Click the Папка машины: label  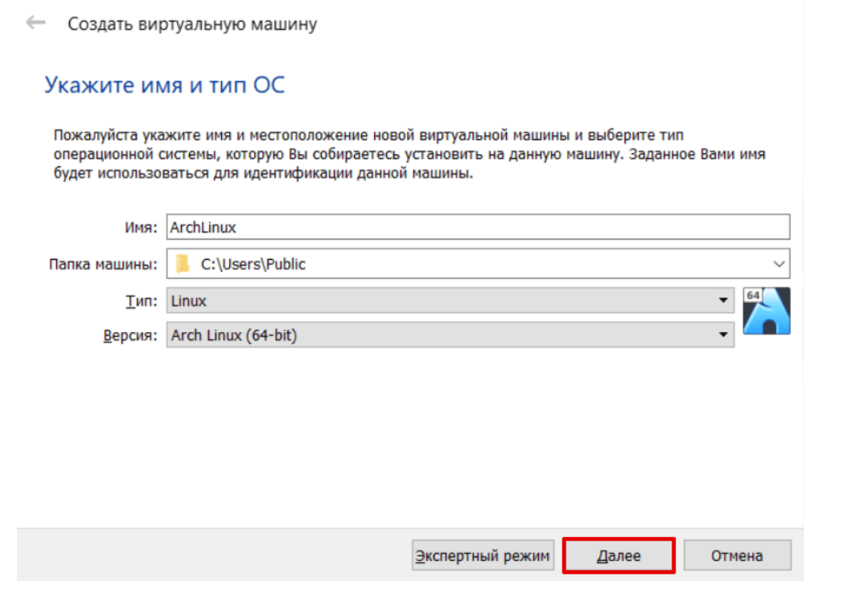pos(104,264)
